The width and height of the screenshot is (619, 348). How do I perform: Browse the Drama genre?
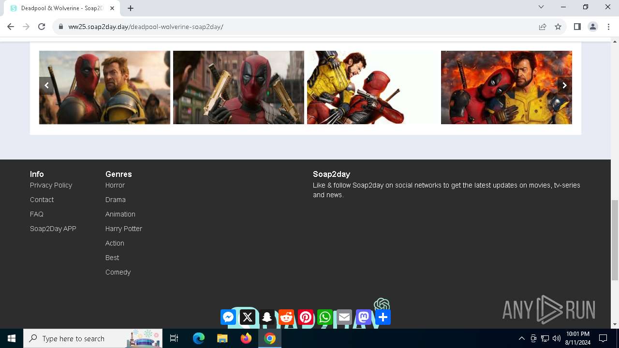coord(116,200)
